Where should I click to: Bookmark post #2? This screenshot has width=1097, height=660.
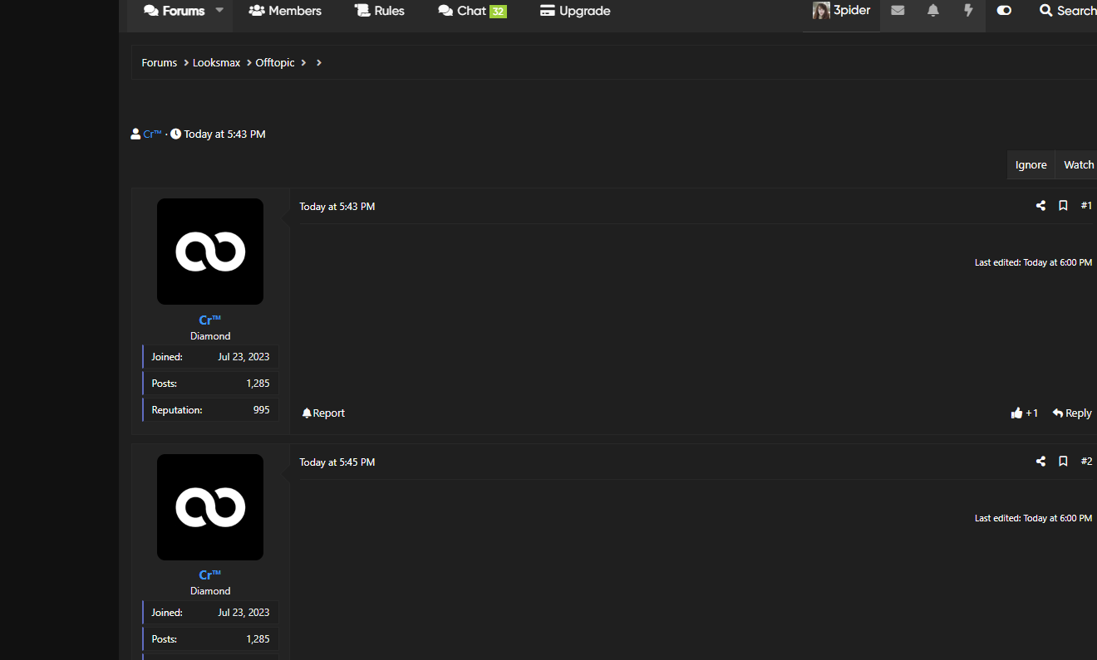click(1063, 462)
